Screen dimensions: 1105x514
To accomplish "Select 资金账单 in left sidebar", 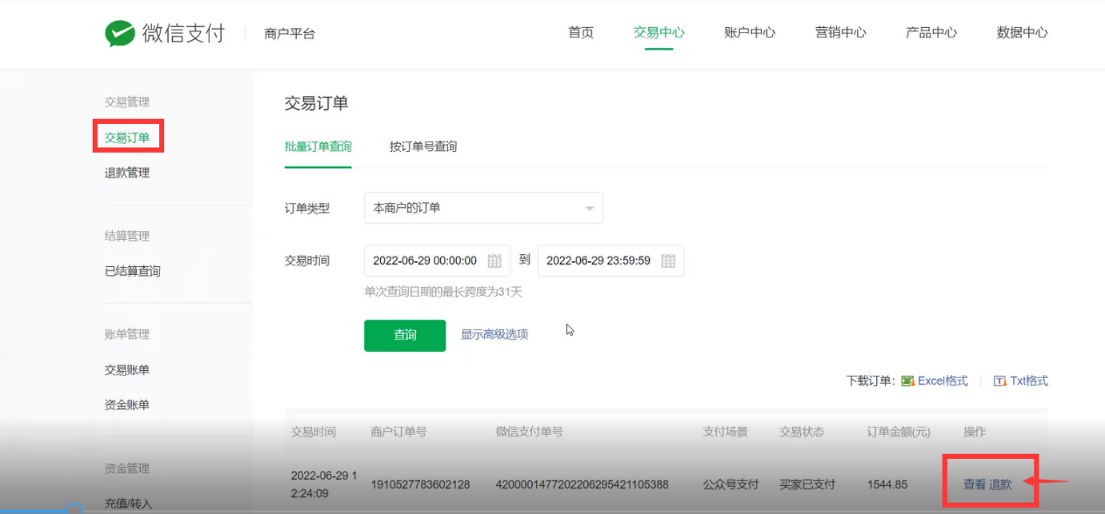I will coord(127,405).
